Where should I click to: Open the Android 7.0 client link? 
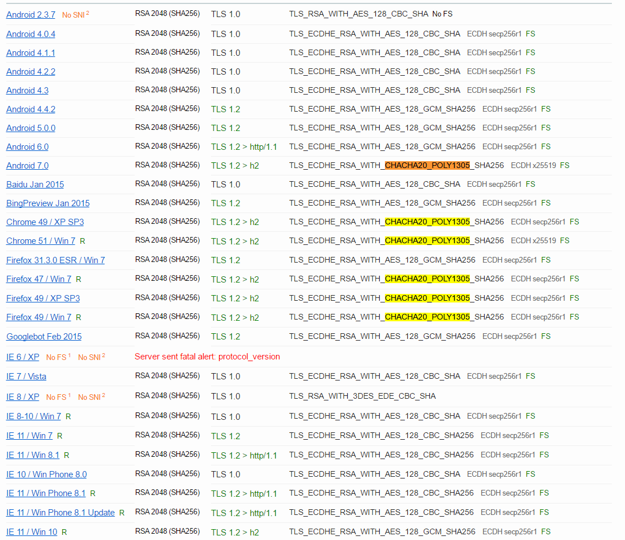27,166
